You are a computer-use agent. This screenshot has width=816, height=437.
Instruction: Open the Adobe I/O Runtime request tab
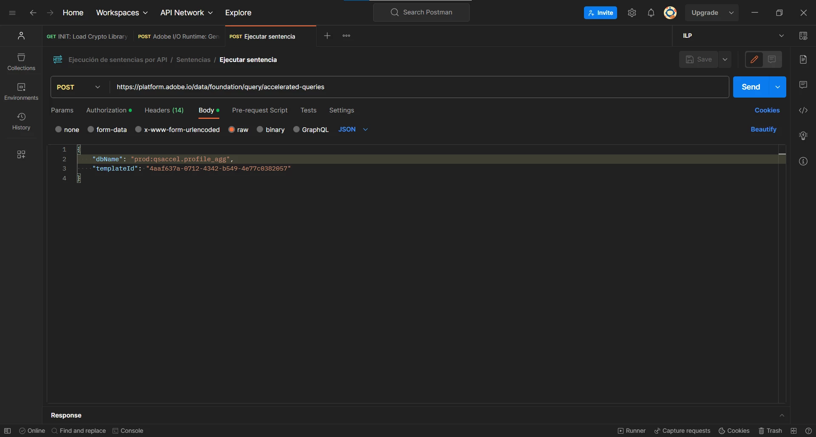[178, 36]
